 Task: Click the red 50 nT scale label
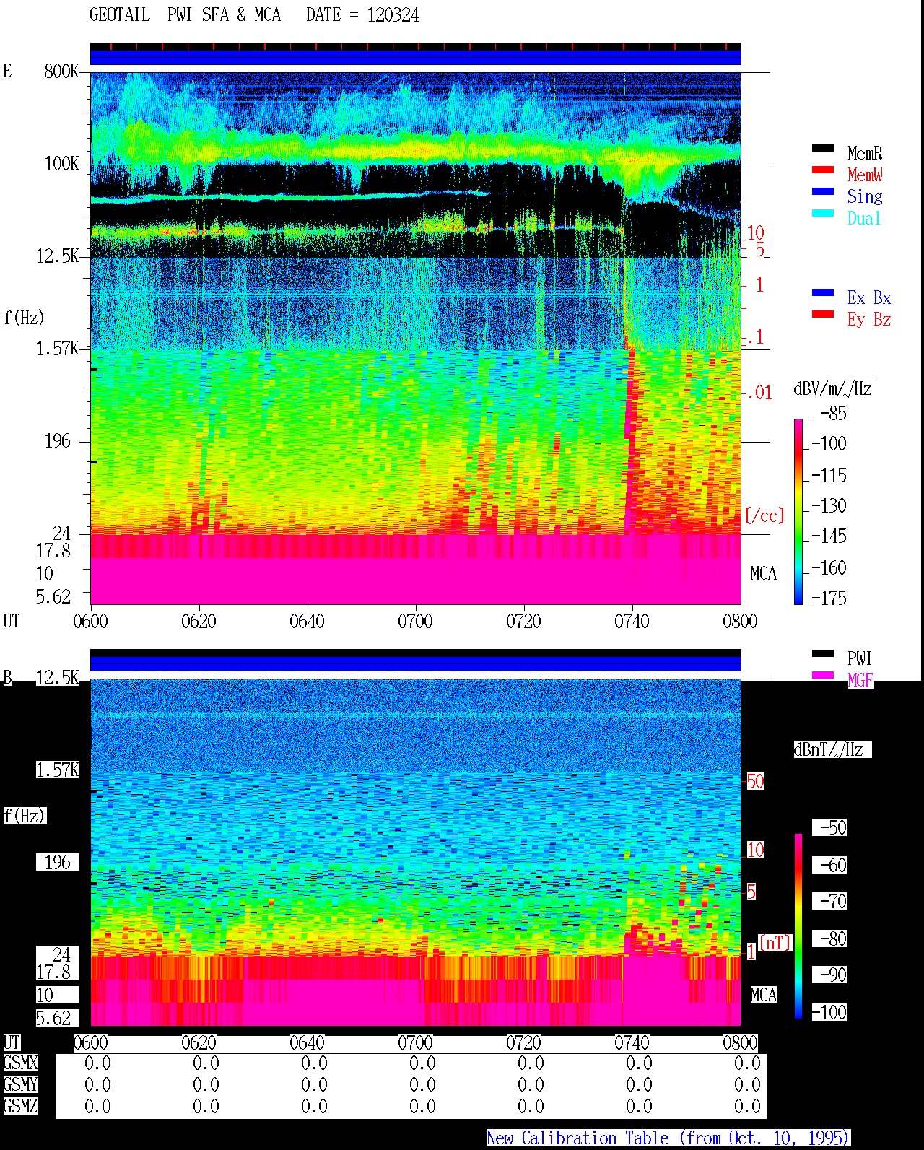[755, 781]
